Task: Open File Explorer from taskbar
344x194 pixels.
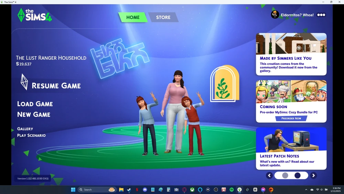Action: tap(121, 190)
